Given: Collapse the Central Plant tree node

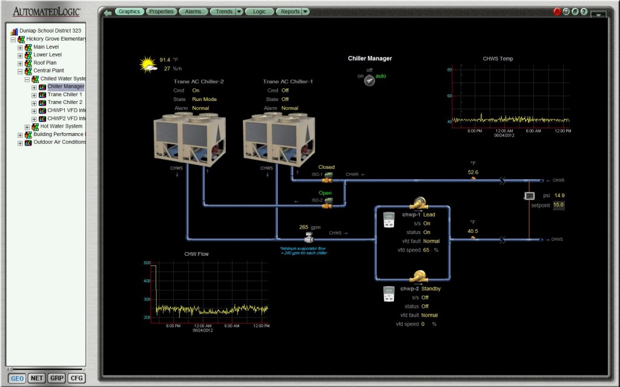Looking at the screenshot, I should 20,71.
